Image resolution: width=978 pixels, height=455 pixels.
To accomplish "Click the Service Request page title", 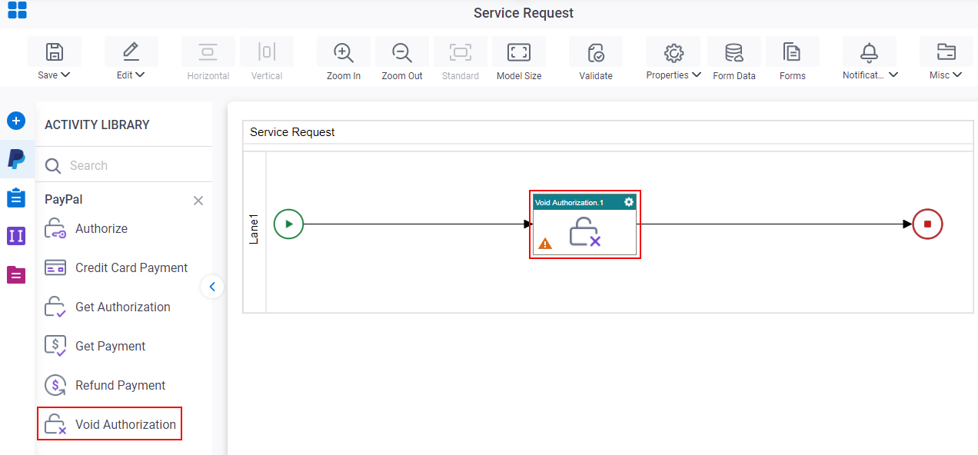I will point(524,13).
